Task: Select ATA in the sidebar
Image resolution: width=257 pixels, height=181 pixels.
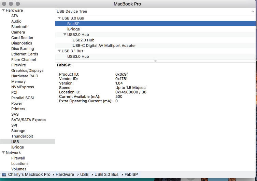Action: (x=15, y=16)
